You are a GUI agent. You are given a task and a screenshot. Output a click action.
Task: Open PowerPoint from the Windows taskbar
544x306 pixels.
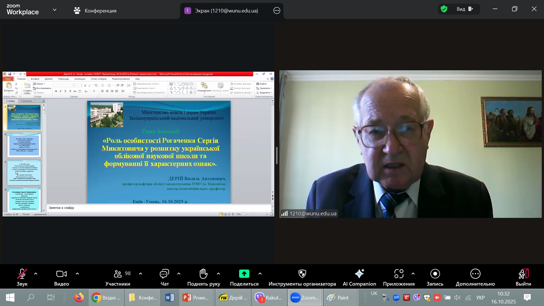(196, 298)
